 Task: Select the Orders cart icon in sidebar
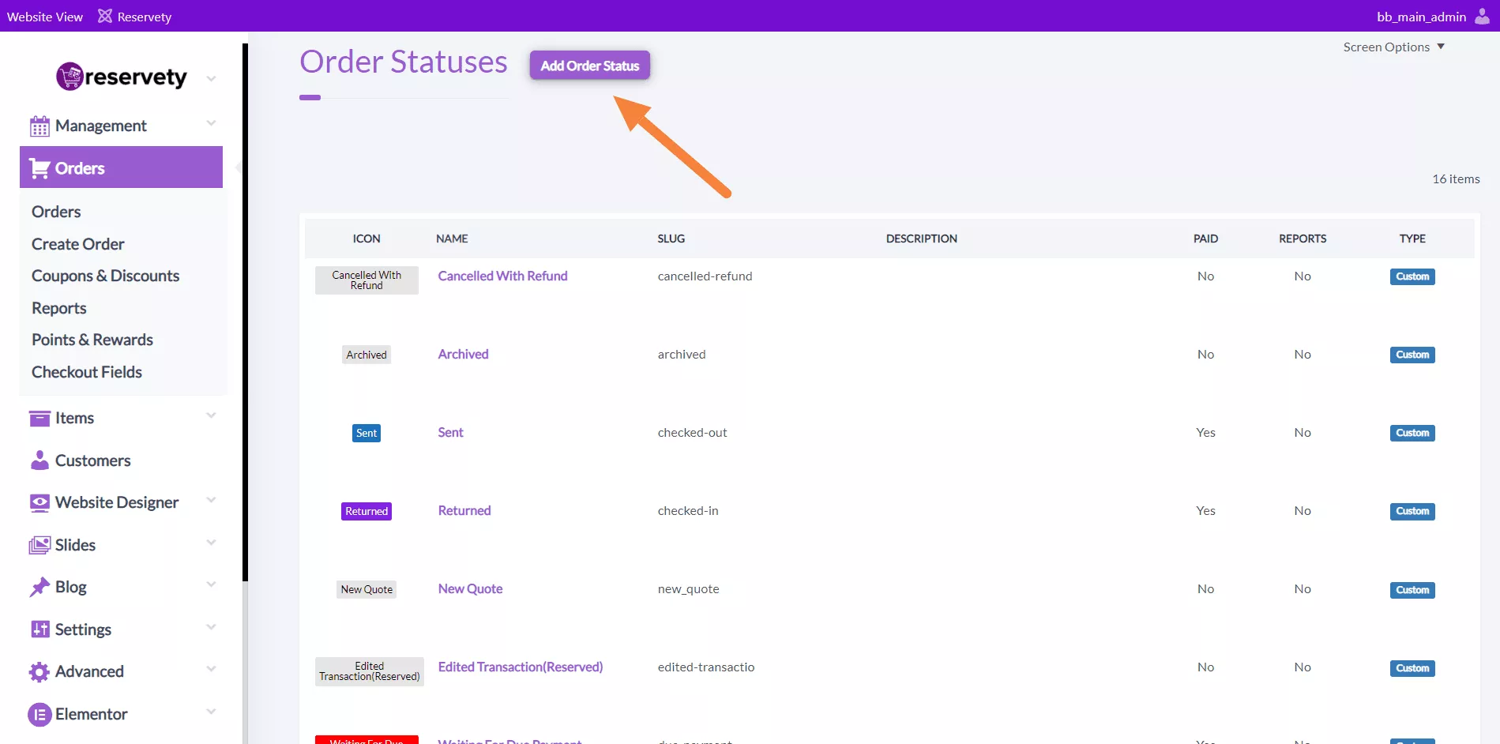(x=39, y=167)
